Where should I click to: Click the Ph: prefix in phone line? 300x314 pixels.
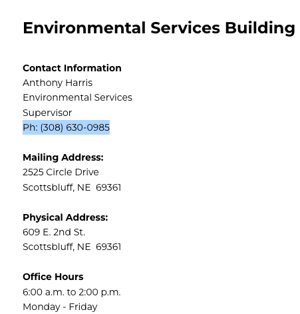point(30,127)
